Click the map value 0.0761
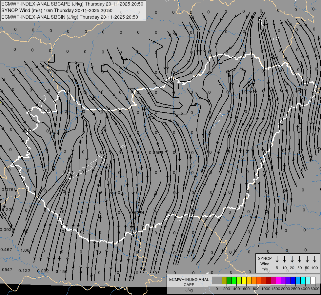This screenshot has width=321, height=295. click(x=9, y=189)
